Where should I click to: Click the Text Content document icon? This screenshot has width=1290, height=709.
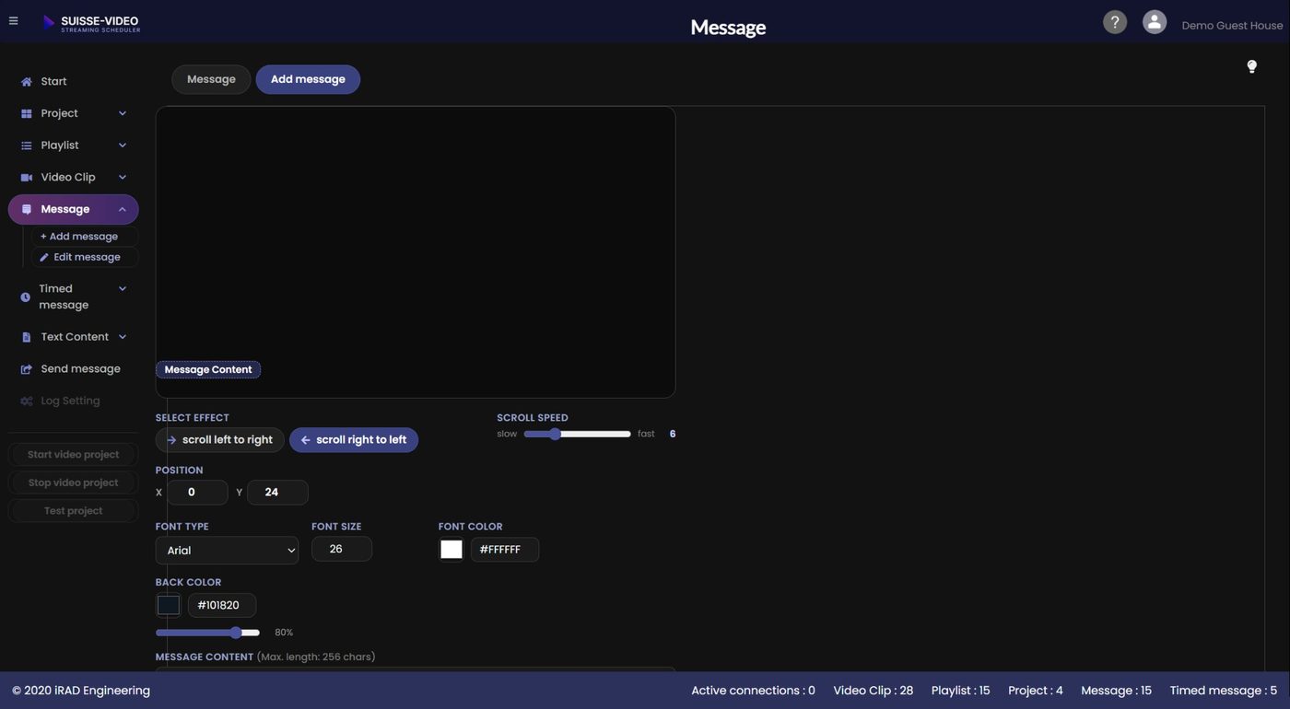tap(26, 338)
